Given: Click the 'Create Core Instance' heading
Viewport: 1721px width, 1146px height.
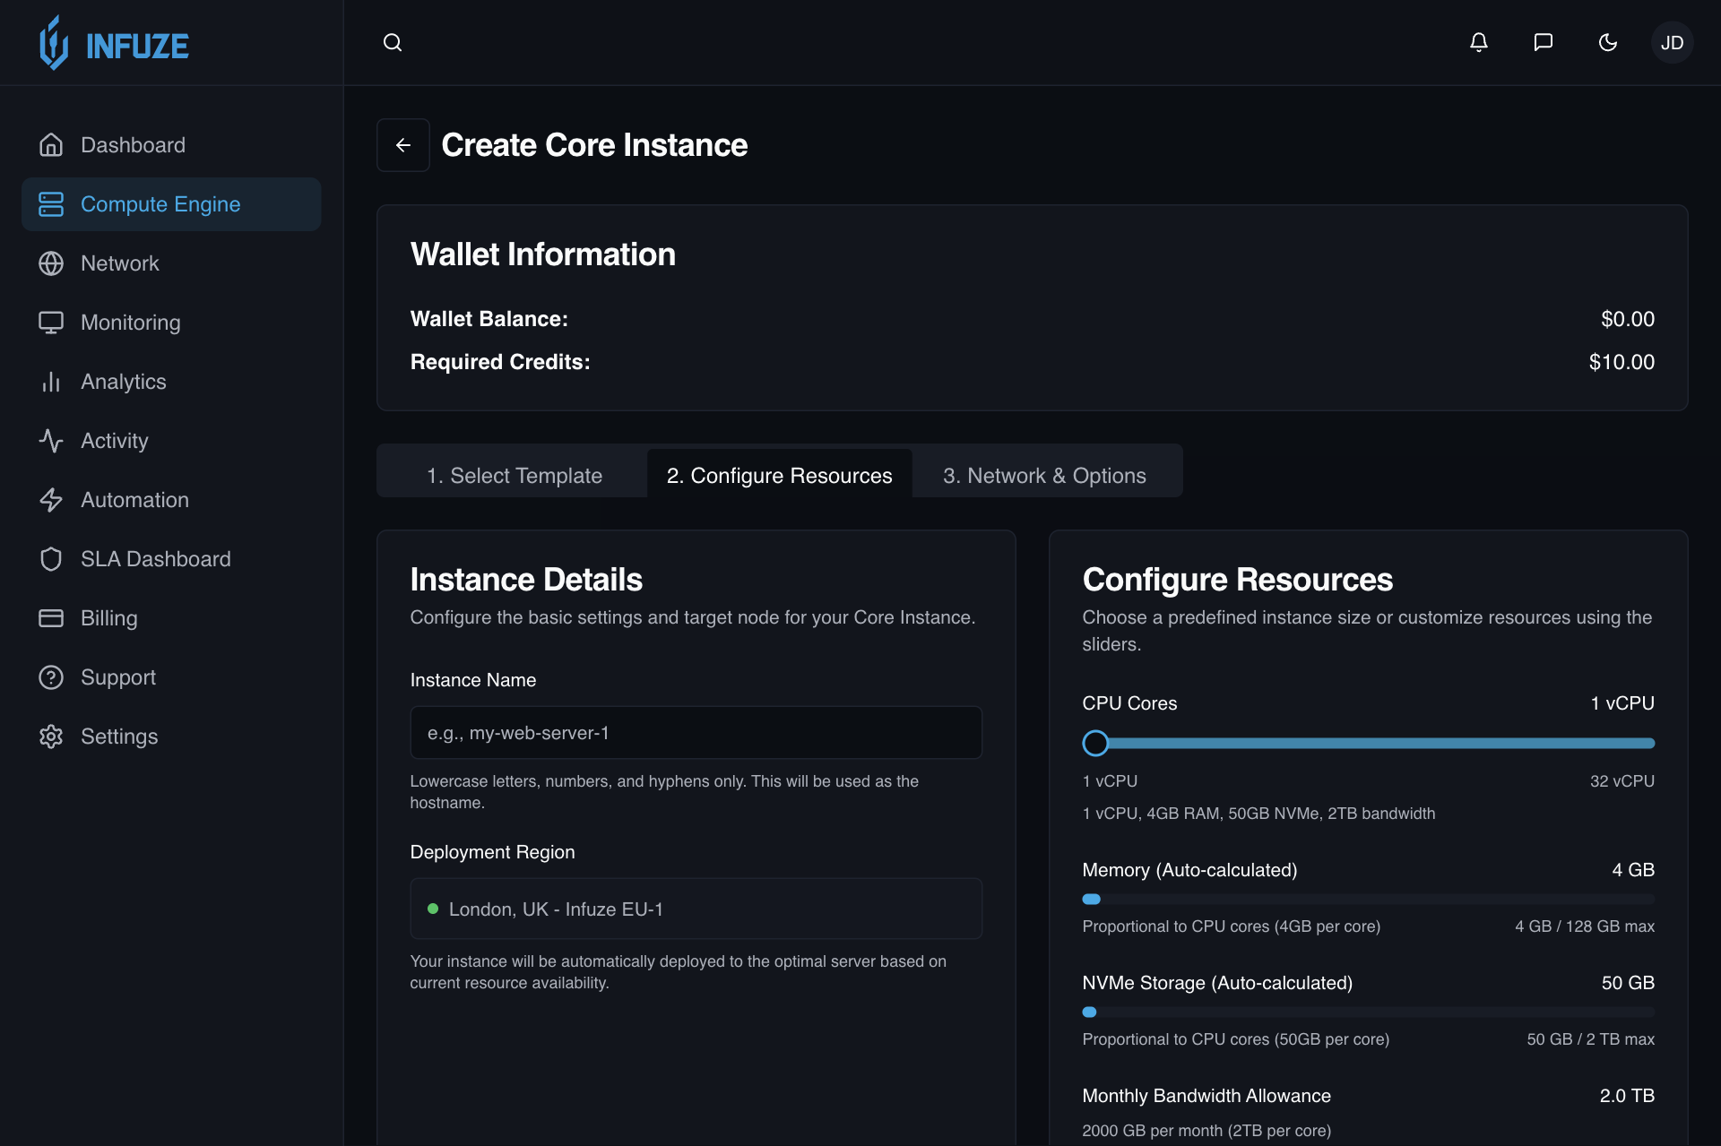Looking at the screenshot, I should [594, 145].
